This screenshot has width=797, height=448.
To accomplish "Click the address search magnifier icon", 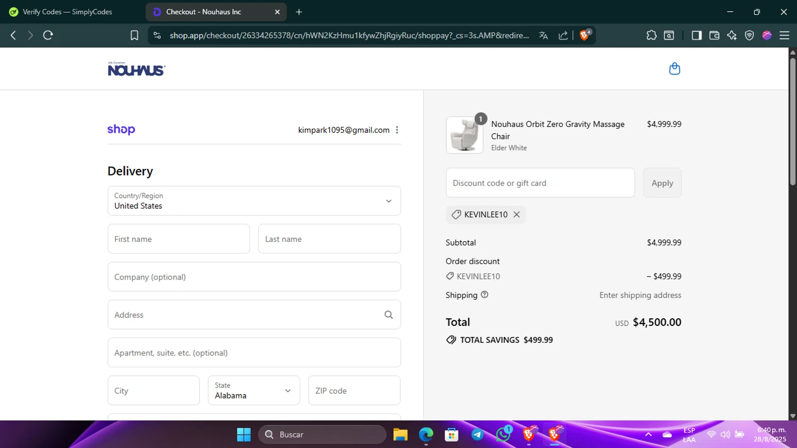I will (x=388, y=315).
